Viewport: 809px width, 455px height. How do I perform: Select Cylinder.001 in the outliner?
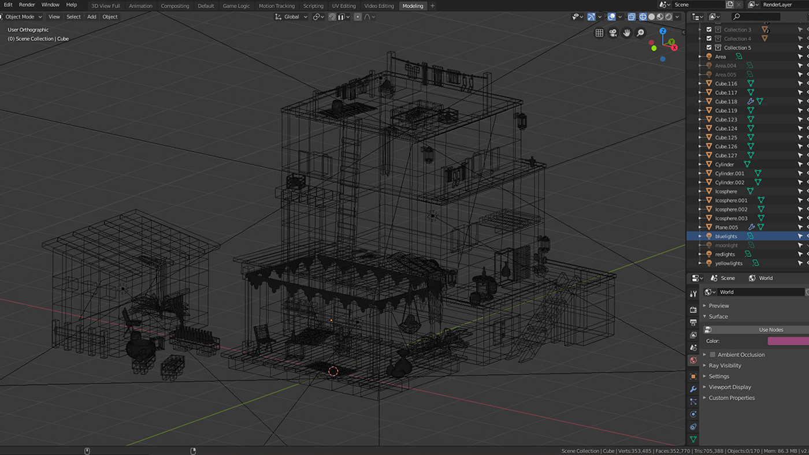click(729, 173)
